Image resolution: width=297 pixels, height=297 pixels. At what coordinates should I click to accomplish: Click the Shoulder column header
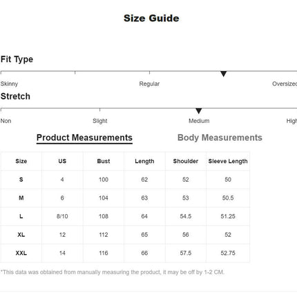click(x=186, y=161)
